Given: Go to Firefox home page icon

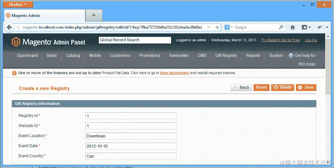Looking at the screenshot, I should point(293,27).
